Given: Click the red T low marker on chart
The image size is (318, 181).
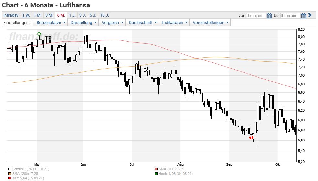Looking at the screenshot, I should (251, 137).
